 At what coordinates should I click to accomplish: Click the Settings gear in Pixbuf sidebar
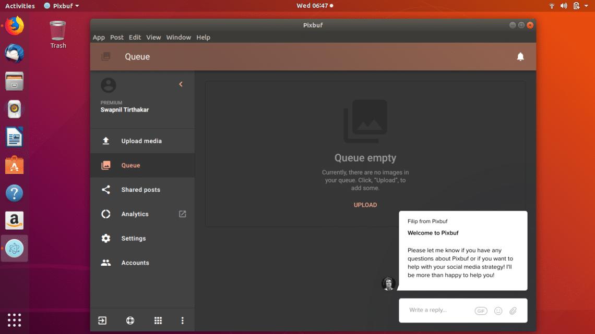point(105,238)
